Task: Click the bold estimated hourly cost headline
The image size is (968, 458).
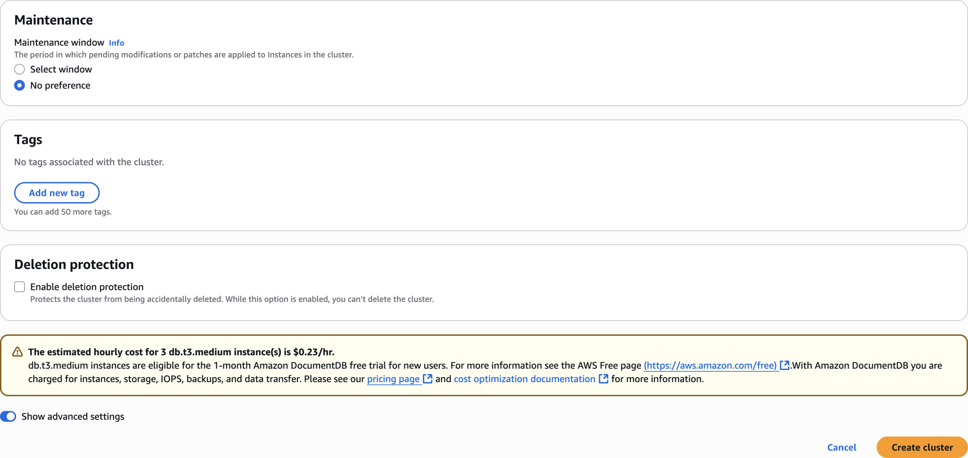Action: 181,352
